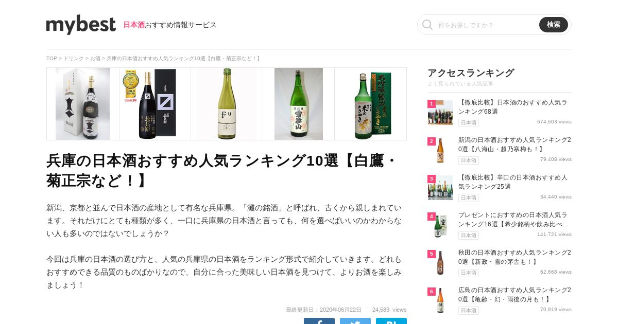Click the 24,583 views count
Viewport: 618px width, 324px height.
[389, 310]
